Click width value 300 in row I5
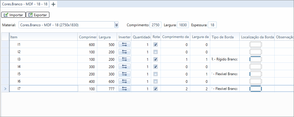This screenshot has width=294, height=117. point(107,74)
